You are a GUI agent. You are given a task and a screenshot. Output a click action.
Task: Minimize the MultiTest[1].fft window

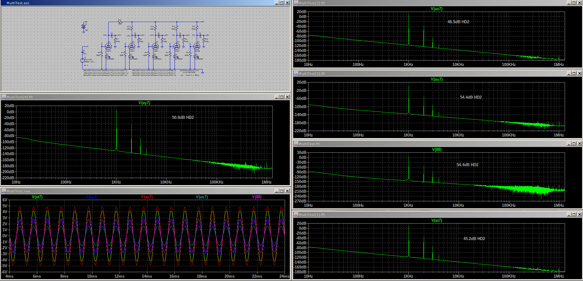569,214
